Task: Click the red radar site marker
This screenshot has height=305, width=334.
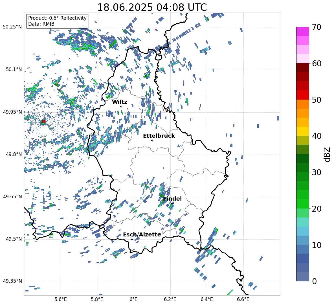Action: pyautogui.click(x=44, y=122)
